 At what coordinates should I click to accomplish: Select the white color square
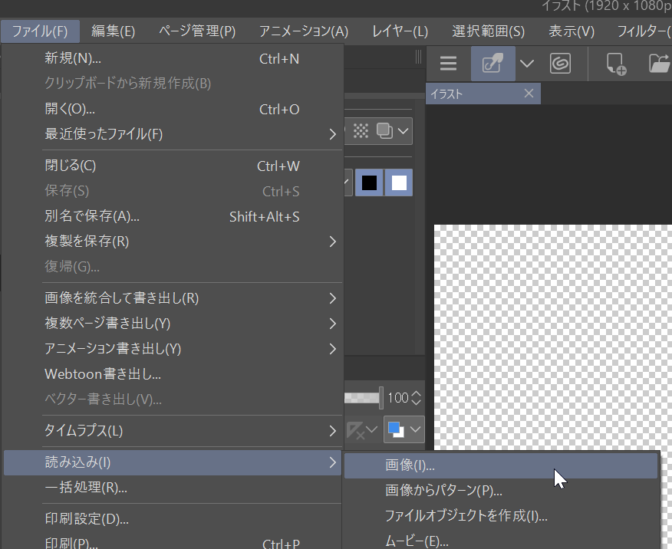[399, 182]
